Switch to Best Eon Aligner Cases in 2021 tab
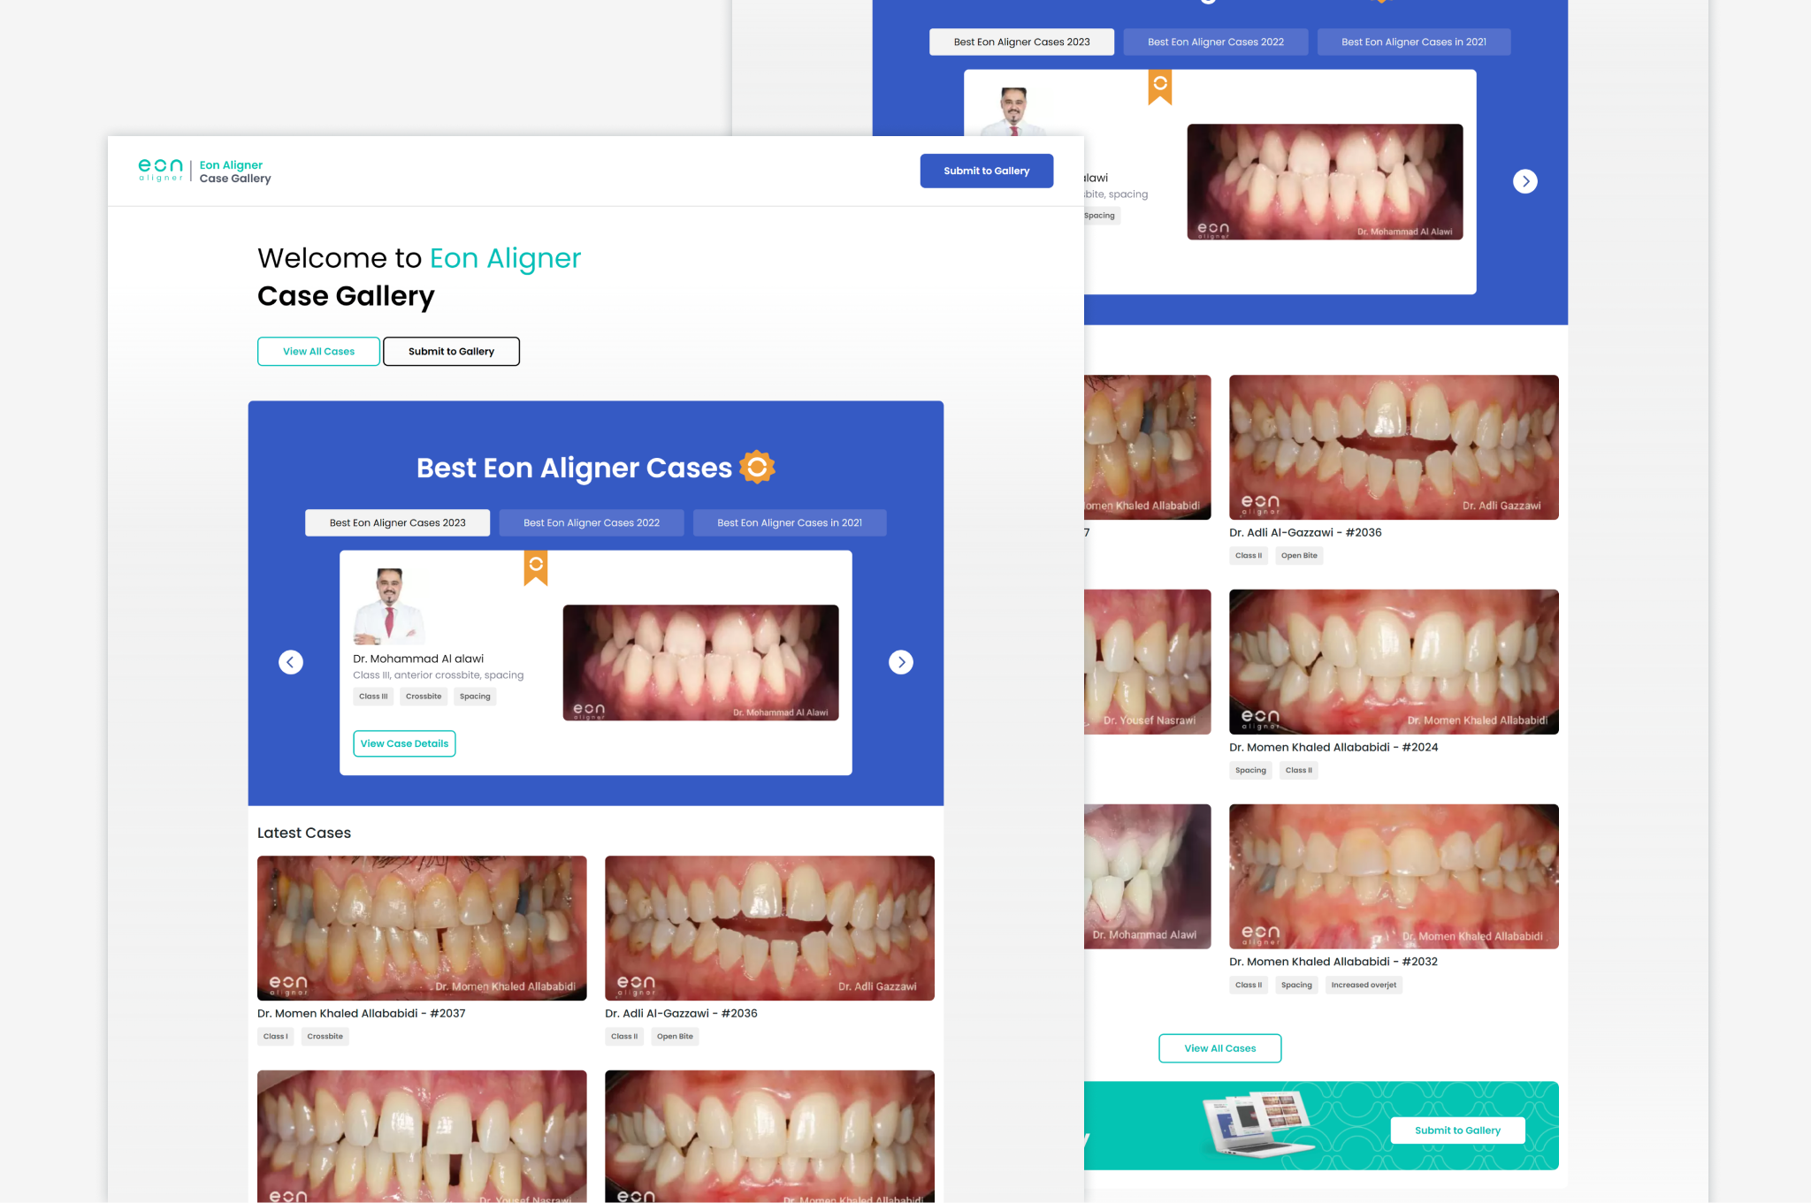 point(790,522)
